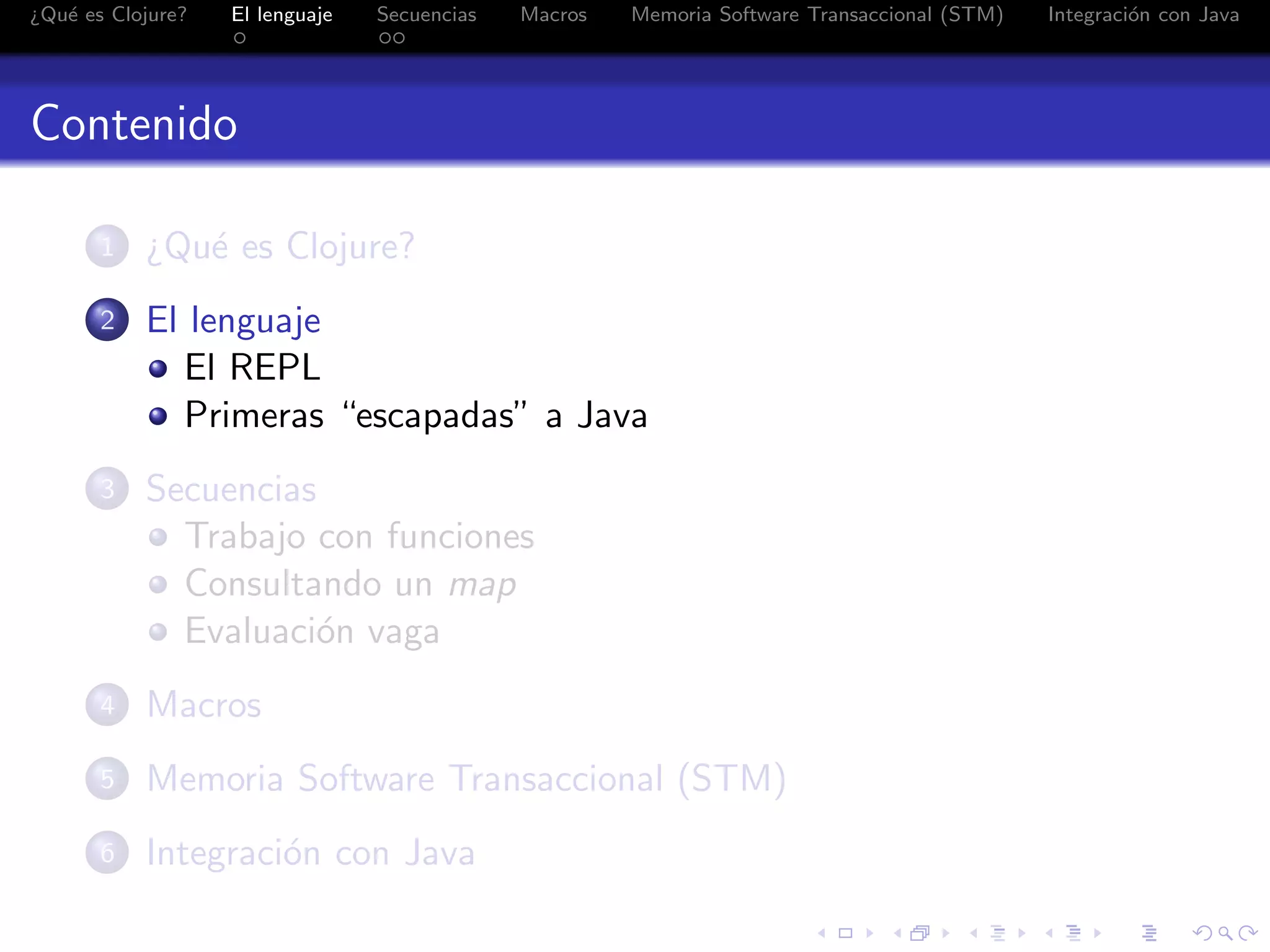The height and width of the screenshot is (952, 1270).
Task: Click the first slide dot under Secuencias
Action: 385,38
